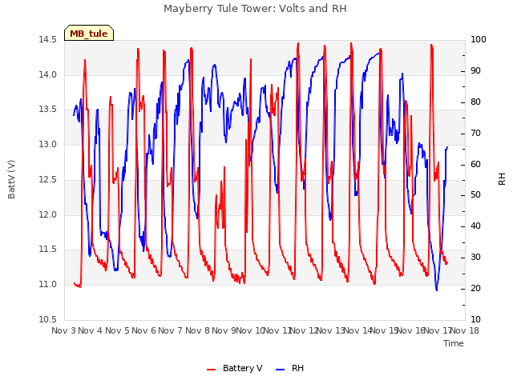Click the blue RH legend swatch
Image resolution: width=513 pixels, height=384 pixels.
pyautogui.click(x=281, y=370)
